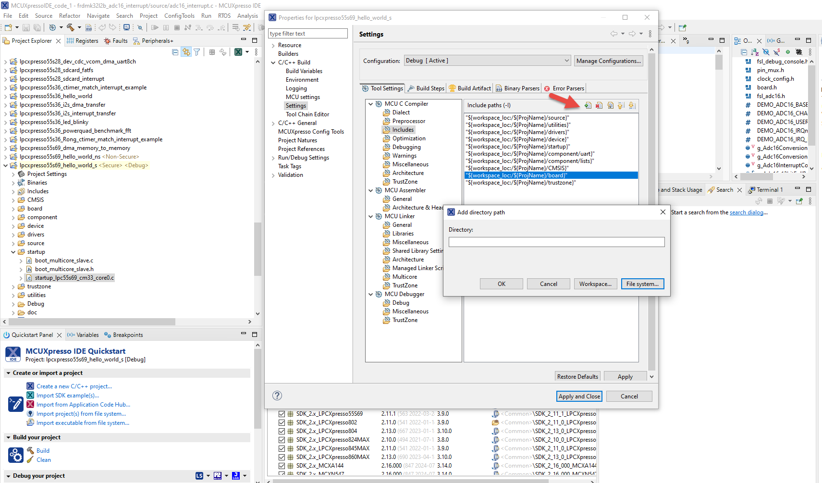The width and height of the screenshot is (822, 483).
Task: Uncheck the SDK_2.x_LPCXpresso55S69 checkbox
Action: (282, 414)
